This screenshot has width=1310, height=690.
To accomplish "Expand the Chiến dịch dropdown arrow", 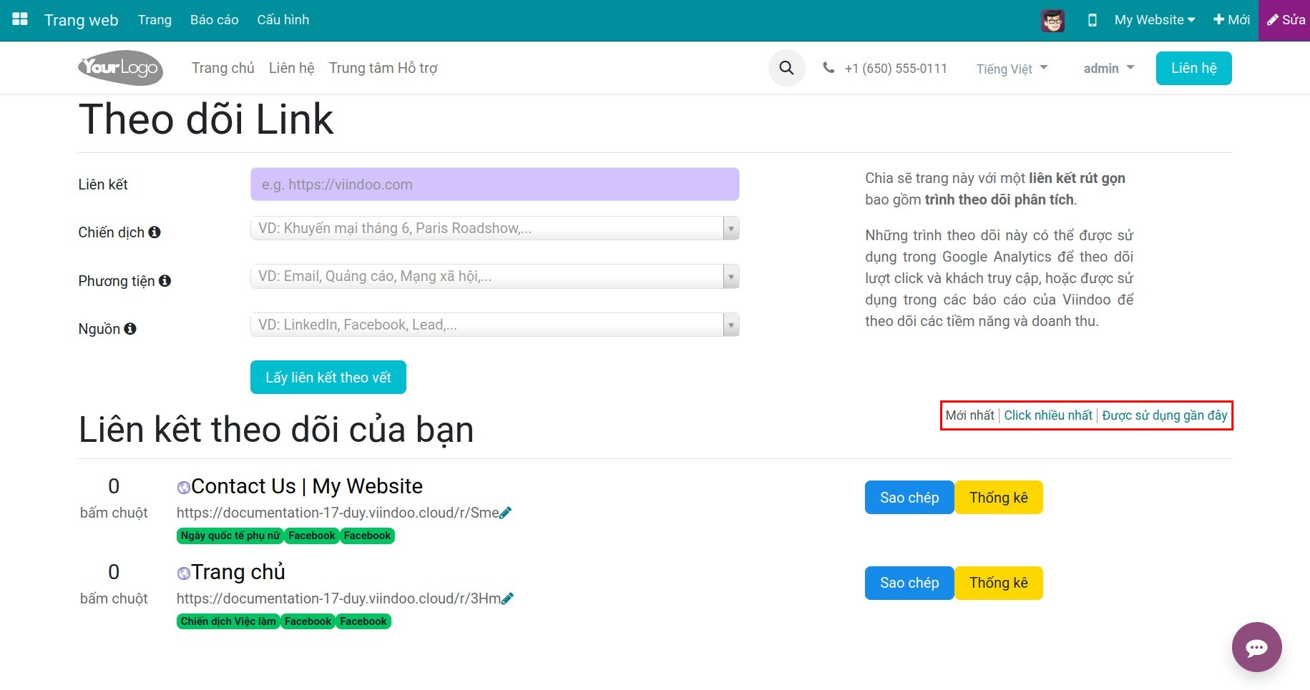I will 731,229.
